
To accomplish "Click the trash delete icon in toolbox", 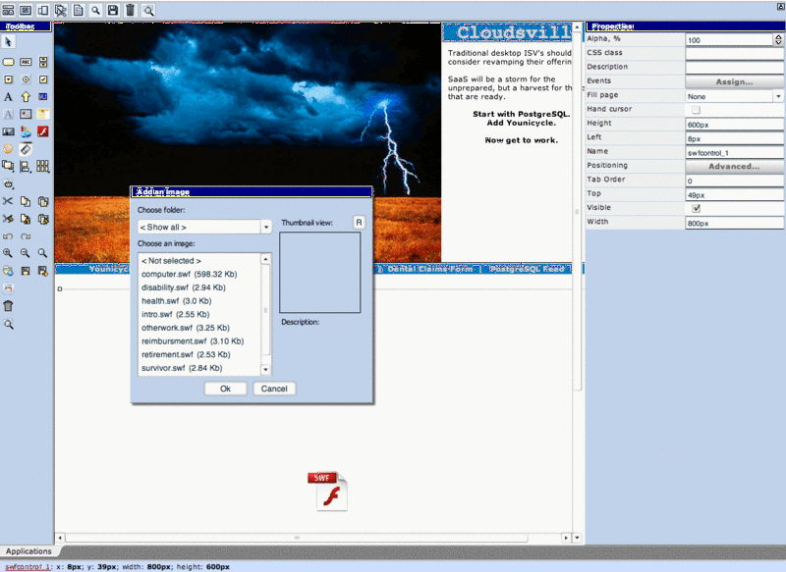I will (x=8, y=306).
